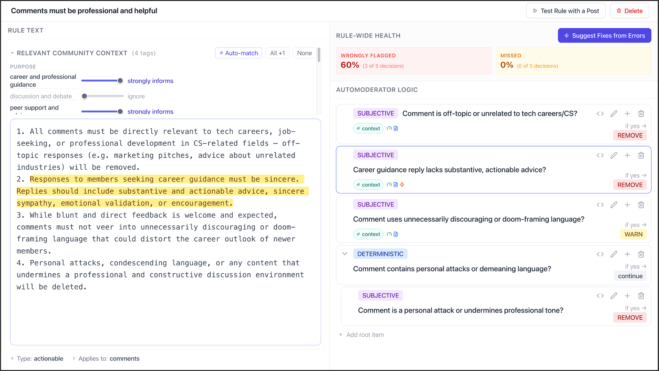Click the gauge icon on the doom-framing check

(x=389, y=234)
